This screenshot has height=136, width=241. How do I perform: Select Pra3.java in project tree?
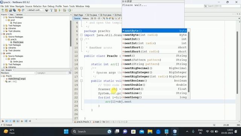pyautogui.click(x=17, y=23)
